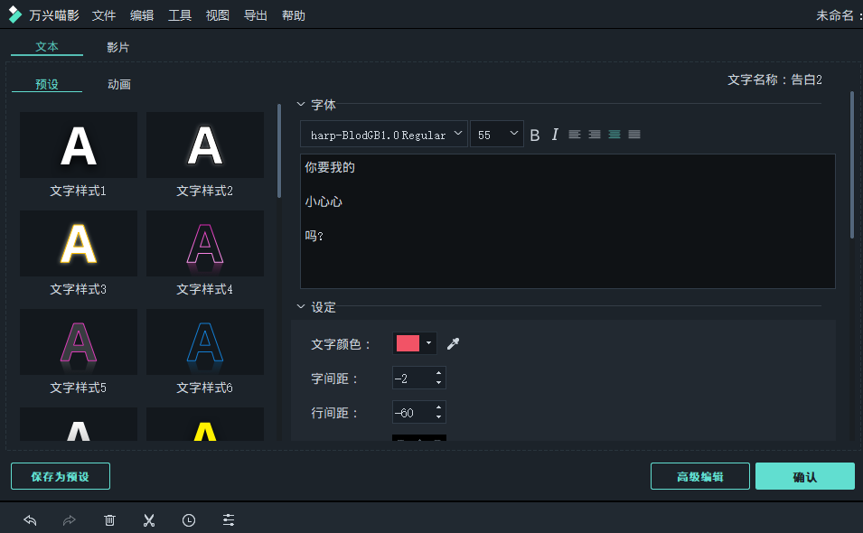The image size is (863, 533).
Task: Apply left text alignment
Action: (x=575, y=134)
